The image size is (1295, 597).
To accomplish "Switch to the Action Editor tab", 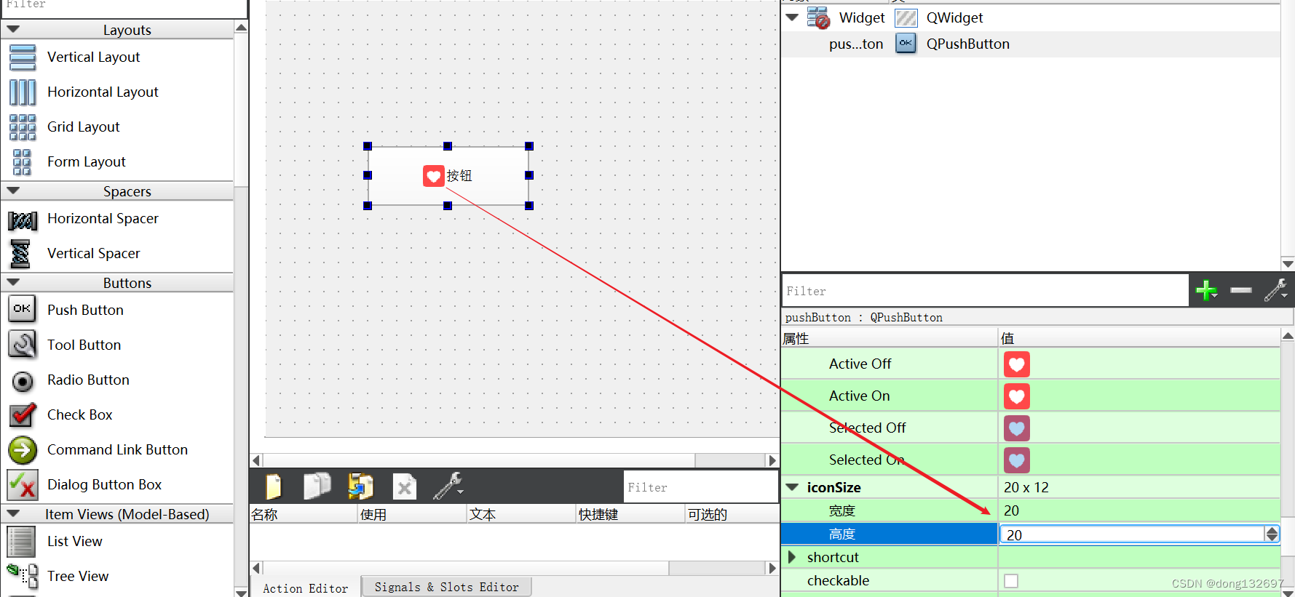I will (x=305, y=588).
